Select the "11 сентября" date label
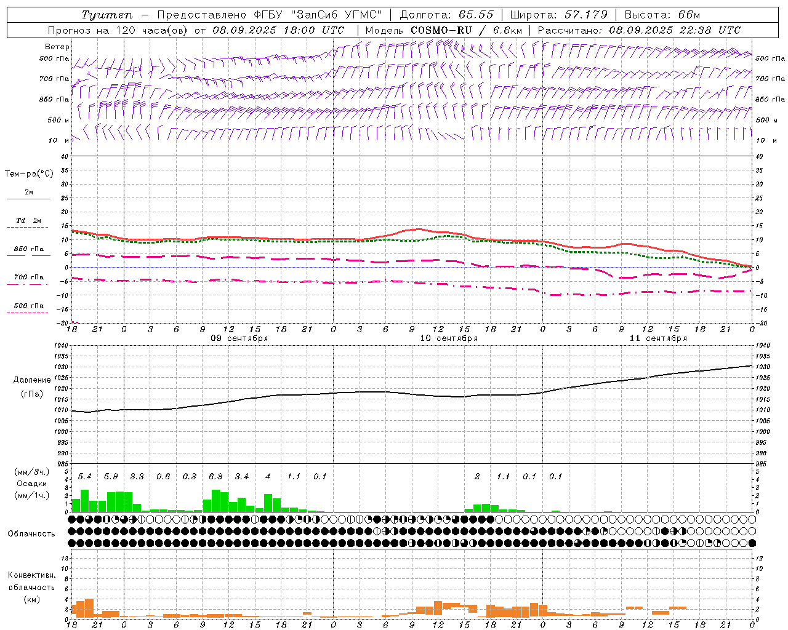788x630 pixels. click(x=658, y=338)
